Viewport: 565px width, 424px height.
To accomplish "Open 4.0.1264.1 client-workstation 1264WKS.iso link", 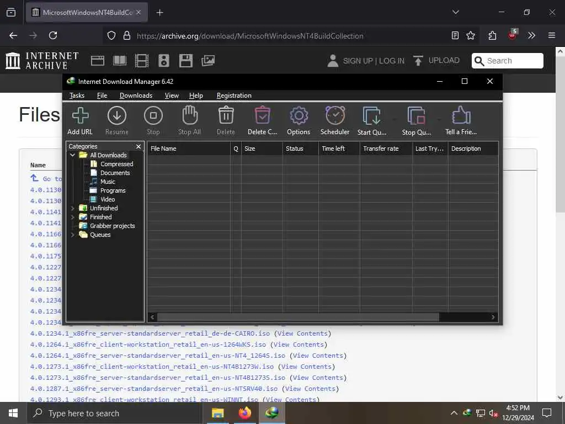I will click(148, 344).
